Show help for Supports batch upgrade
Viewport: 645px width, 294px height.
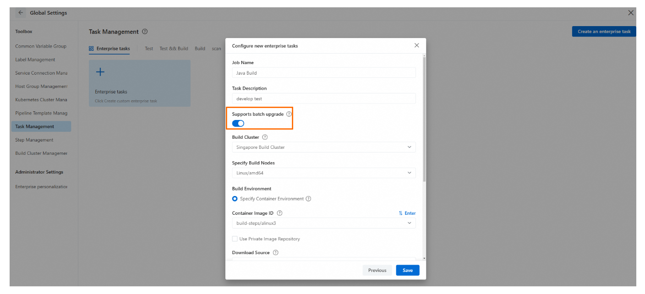coord(289,114)
